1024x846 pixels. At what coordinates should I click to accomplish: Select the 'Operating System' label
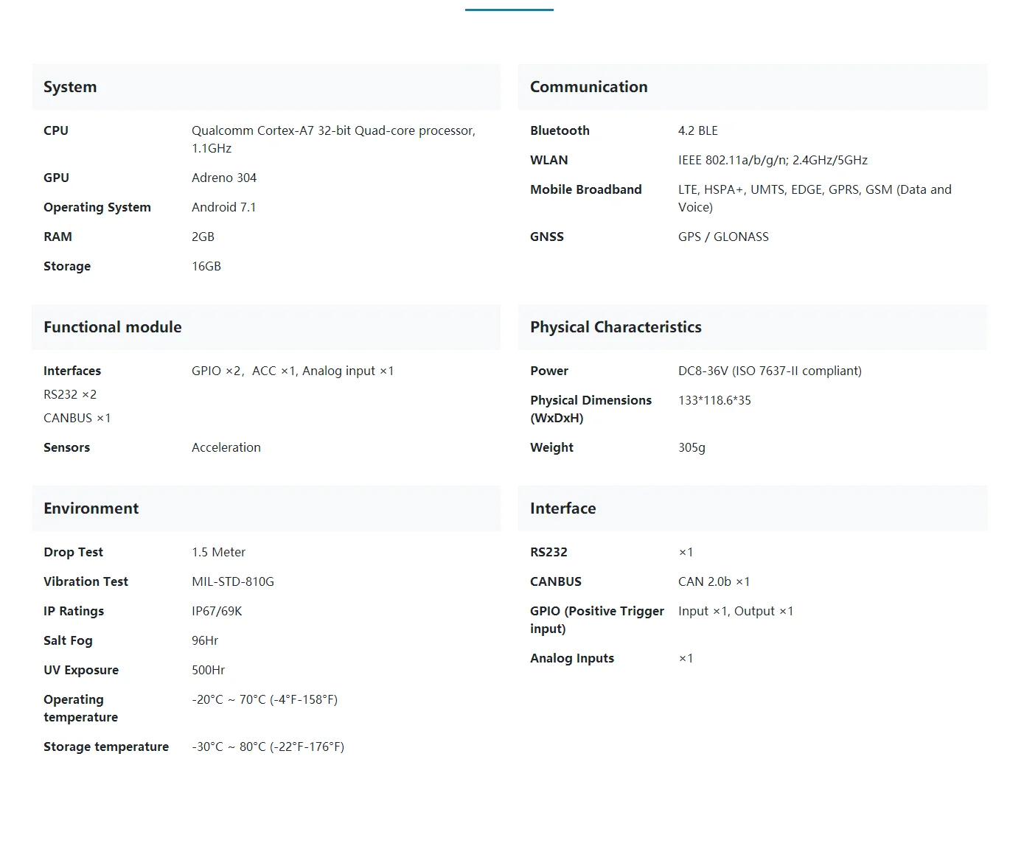pyautogui.click(x=97, y=207)
